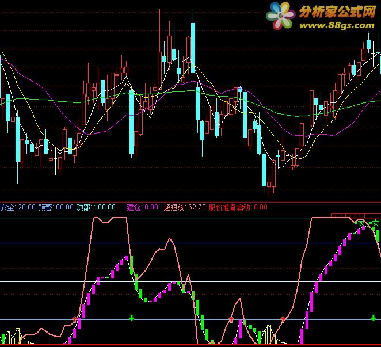Click the 超短线: 62.73 indicator readout
The width and height of the screenshot is (381, 347).
point(185,207)
